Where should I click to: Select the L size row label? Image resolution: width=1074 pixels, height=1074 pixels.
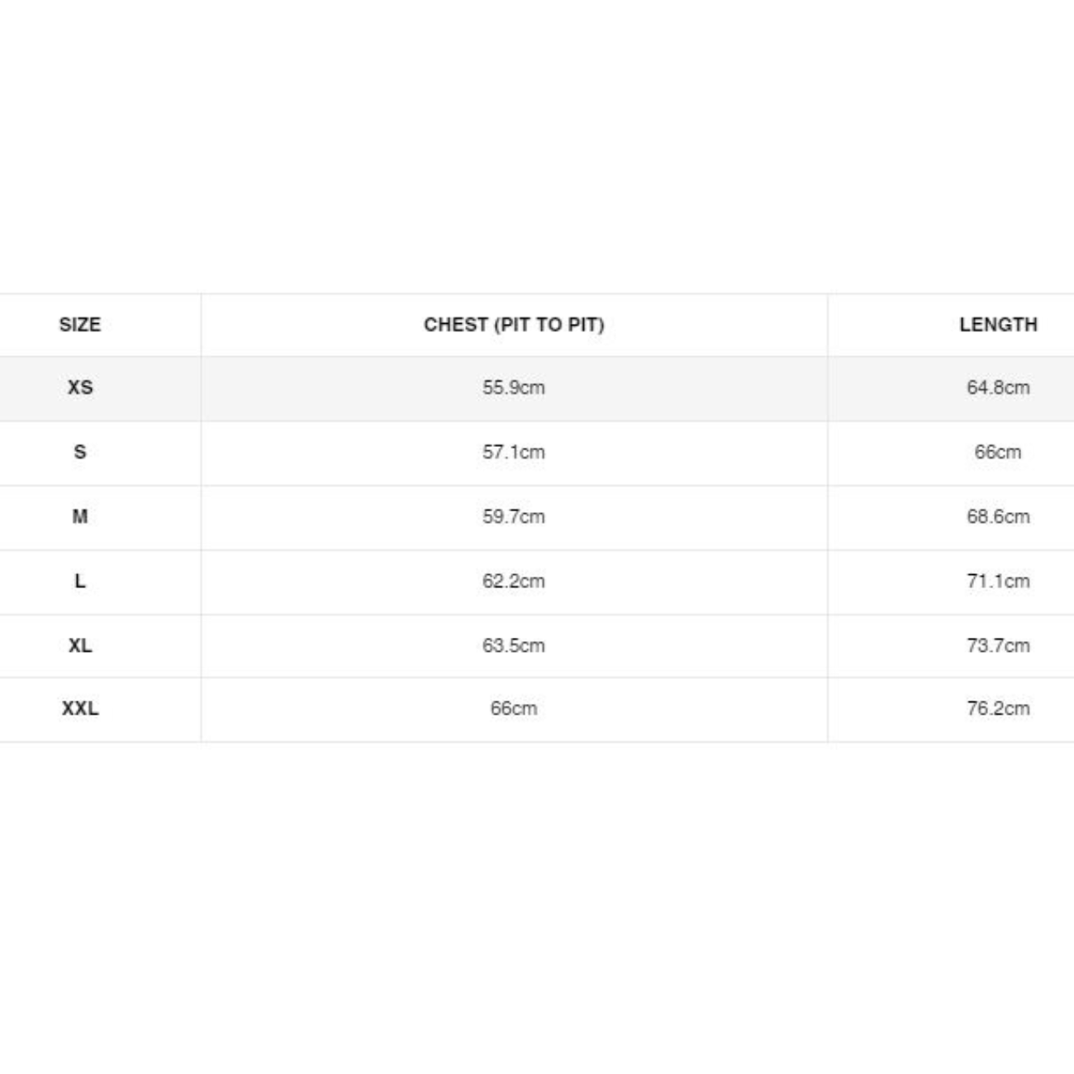click(79, 581)
